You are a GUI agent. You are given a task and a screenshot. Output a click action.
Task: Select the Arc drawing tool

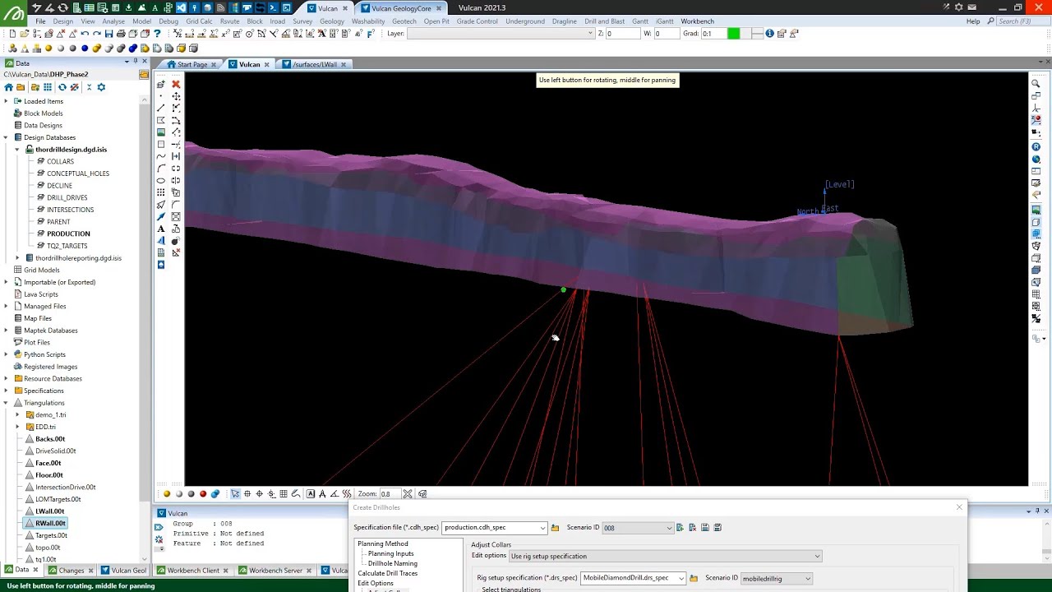pos(161,169)
